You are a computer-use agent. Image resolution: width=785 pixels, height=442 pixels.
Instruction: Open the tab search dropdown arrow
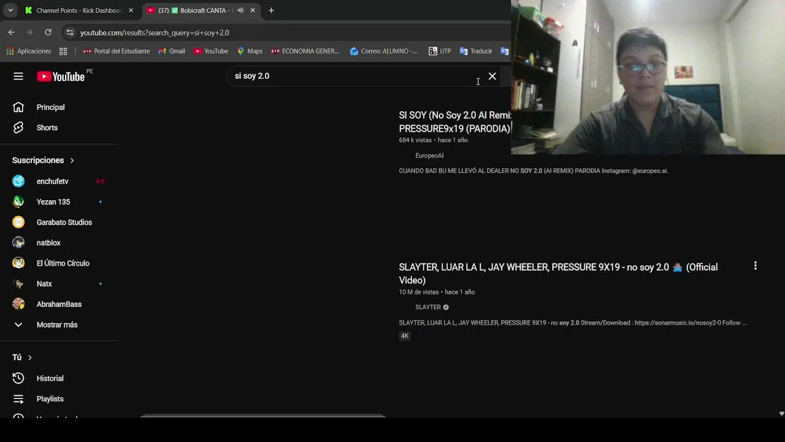(10, 10)
